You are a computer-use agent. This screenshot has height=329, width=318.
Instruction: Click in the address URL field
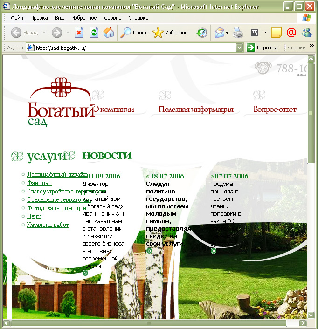(135, 48)
